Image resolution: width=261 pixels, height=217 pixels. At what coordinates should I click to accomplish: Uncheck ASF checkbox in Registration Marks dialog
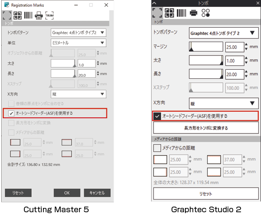(x=11, y=113)
